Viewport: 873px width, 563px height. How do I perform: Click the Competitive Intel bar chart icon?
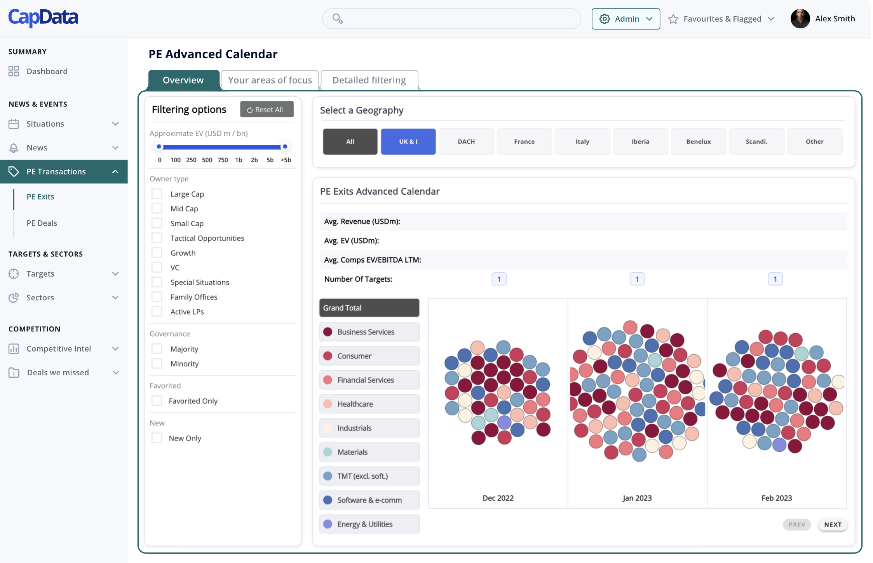pyautogui.click(x=14, y=349)
